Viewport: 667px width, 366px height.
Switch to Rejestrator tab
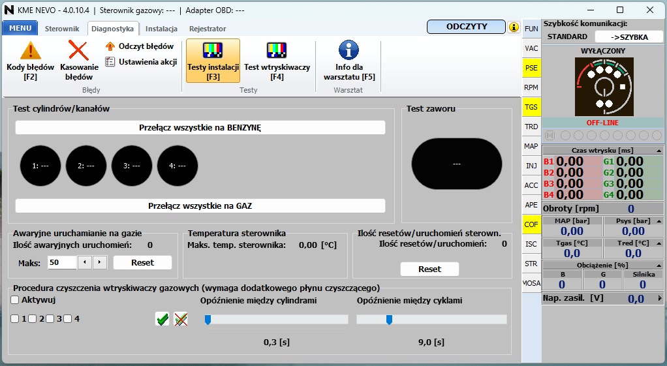pyautogui.click(x=208, y=29)
